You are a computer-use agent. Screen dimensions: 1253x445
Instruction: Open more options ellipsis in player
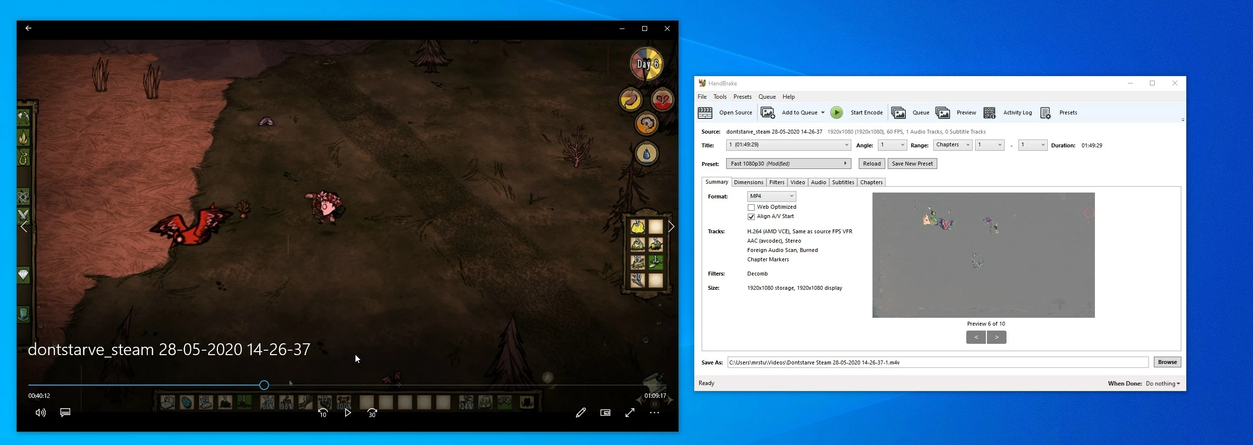(654, 413)
